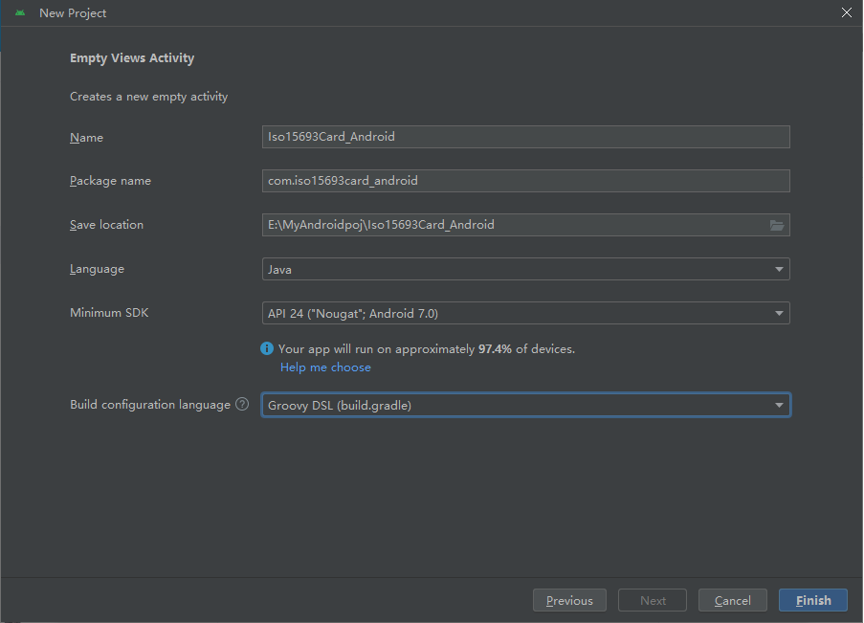
Task: Click the Name input field
Action: point(525,137)
